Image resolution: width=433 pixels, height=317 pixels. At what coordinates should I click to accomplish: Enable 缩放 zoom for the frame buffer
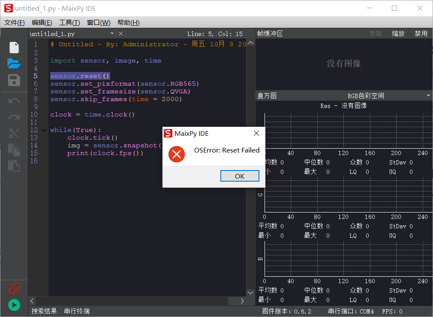(x=398, y=33)
